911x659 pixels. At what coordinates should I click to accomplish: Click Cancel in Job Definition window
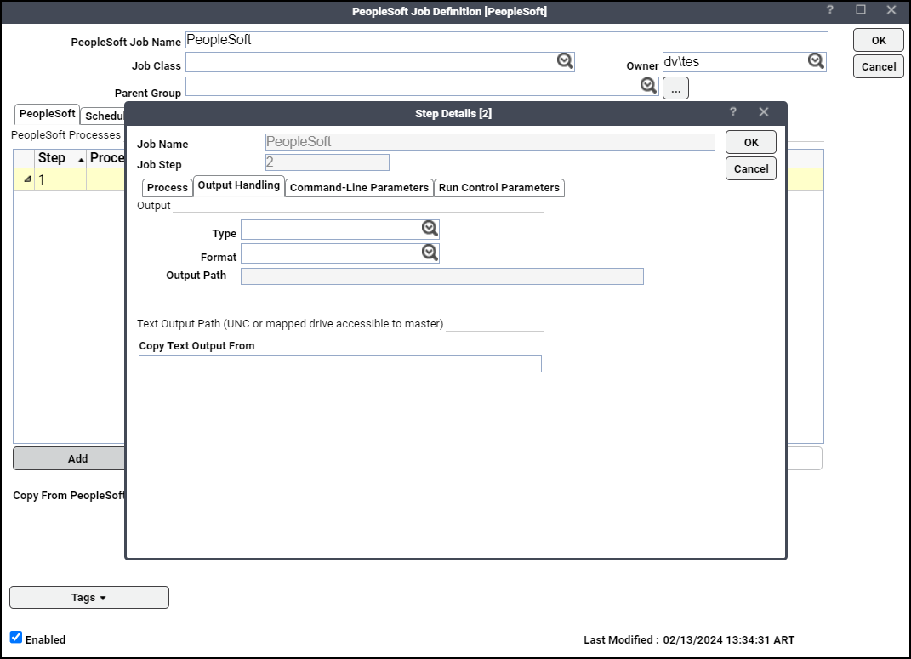pos(879,67)
